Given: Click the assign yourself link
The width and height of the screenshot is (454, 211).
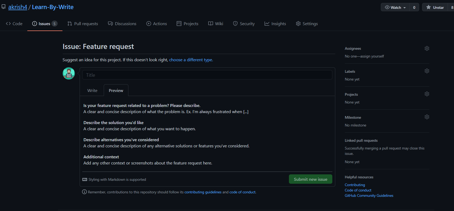Looking at the screenshot, I should pos(372,56).
